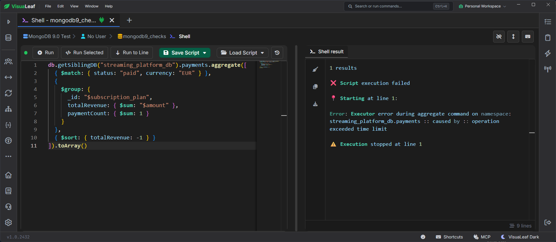The height and width of the screenshot is (242, 556).
Task: Open the support headset sidebar icon
Action: (8, 207)
